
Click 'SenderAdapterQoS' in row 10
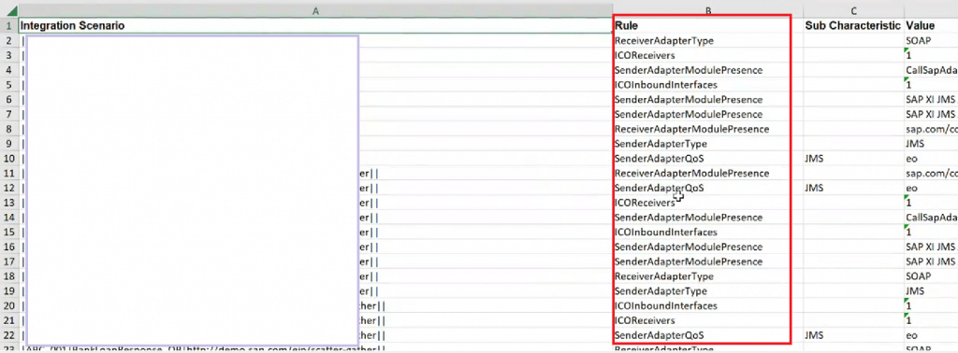[x=660, y=159]
